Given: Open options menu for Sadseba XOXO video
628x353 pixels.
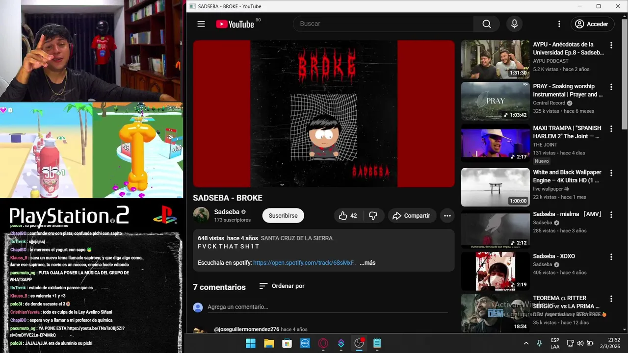Looking at the screenshot, I should (x=611, y=257).
